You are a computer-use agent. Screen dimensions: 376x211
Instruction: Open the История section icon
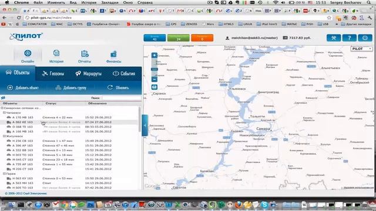(x=56, y=53)
